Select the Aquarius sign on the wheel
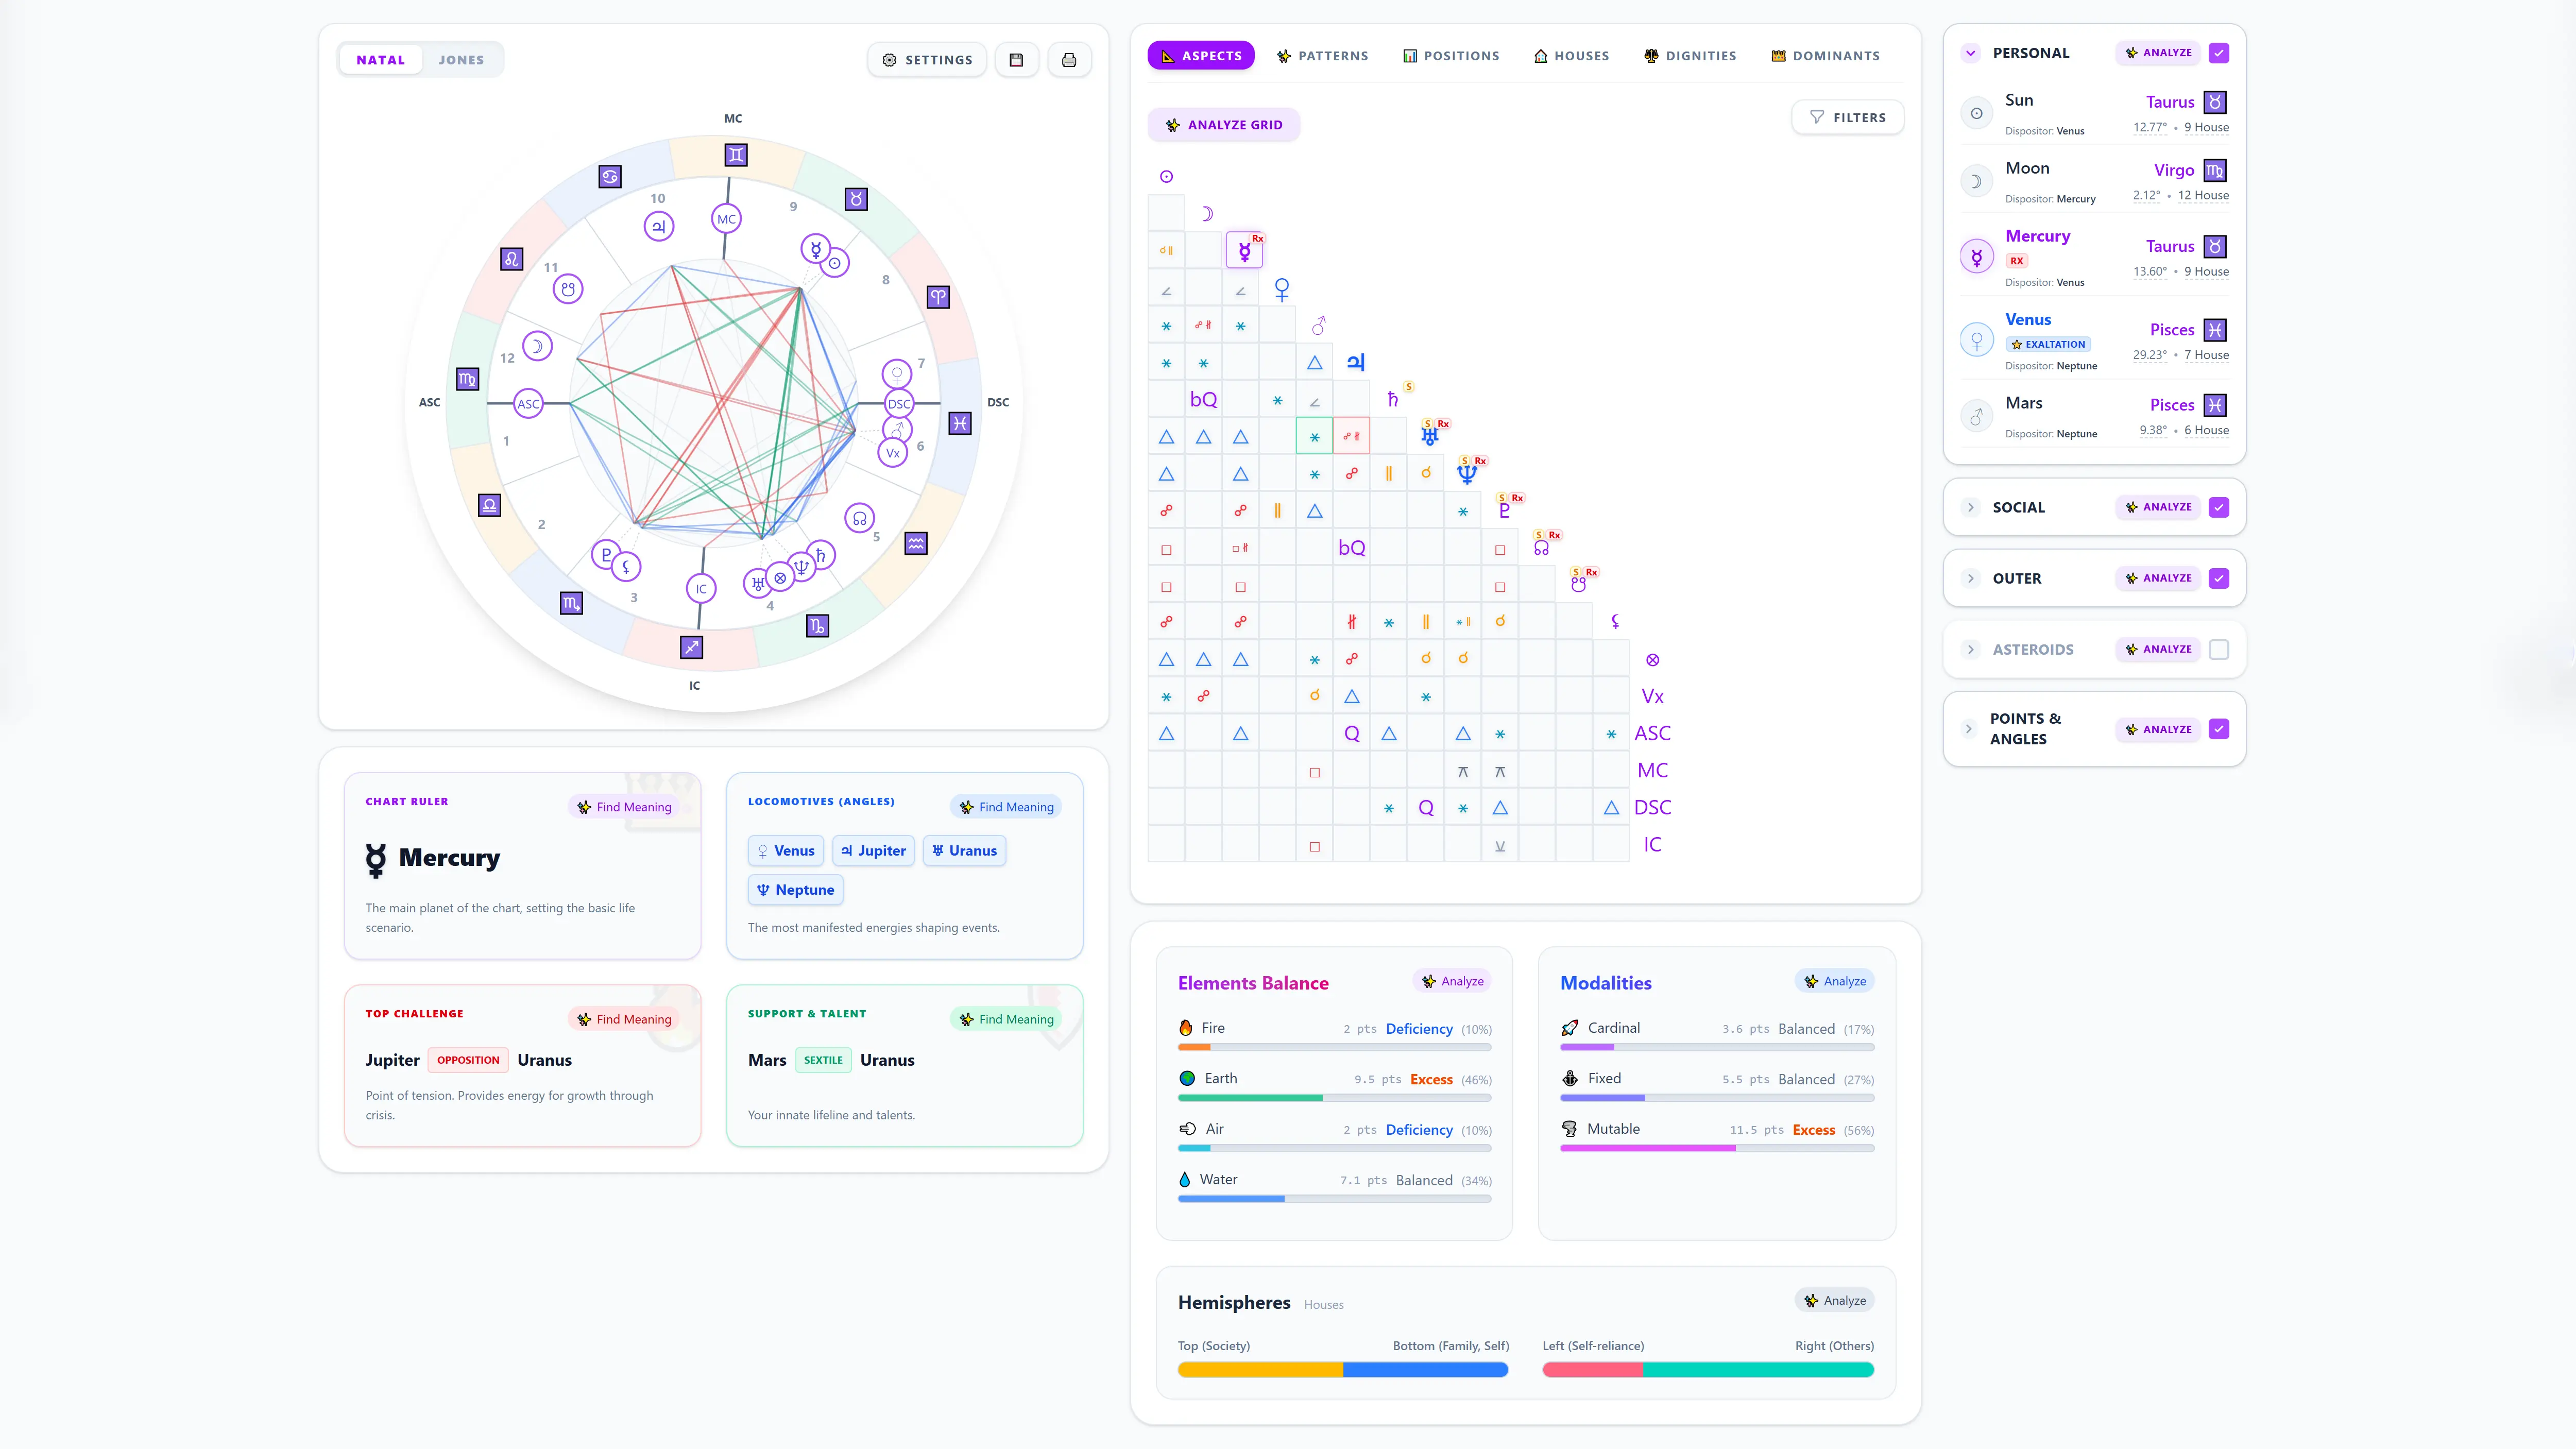 pos(916,543)
